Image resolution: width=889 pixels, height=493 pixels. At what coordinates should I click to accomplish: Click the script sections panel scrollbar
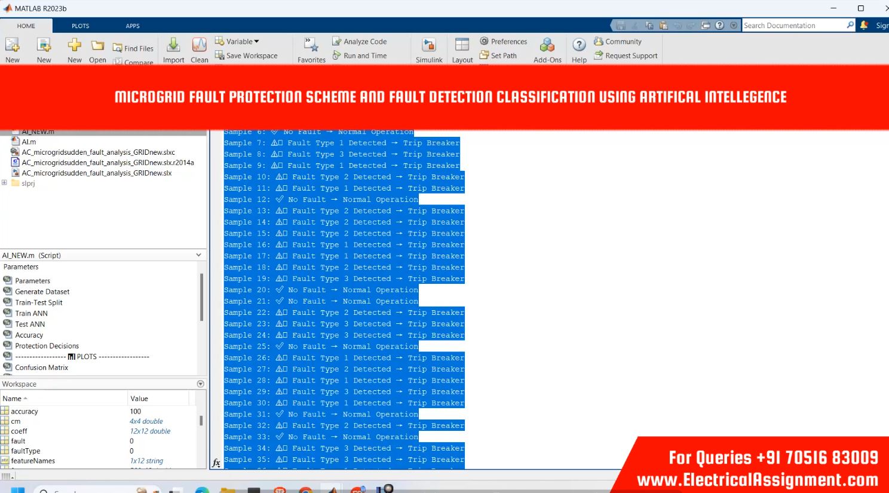click(201, 297)
